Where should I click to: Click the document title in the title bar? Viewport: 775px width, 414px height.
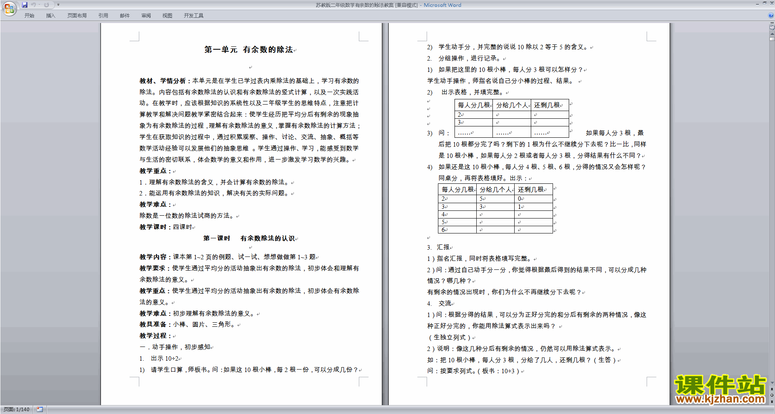(x=387, y=5)
